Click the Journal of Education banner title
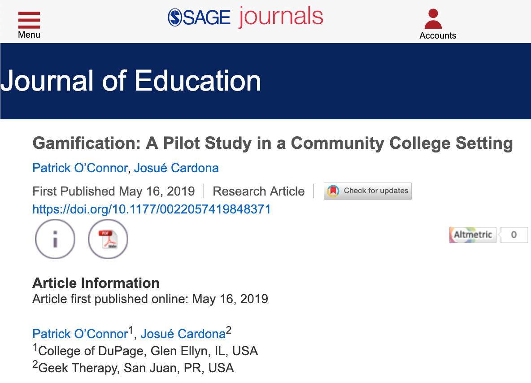This screenshot has width=531, height=383. point(131,81)
